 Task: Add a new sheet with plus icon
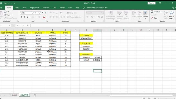tap(35, 95)
